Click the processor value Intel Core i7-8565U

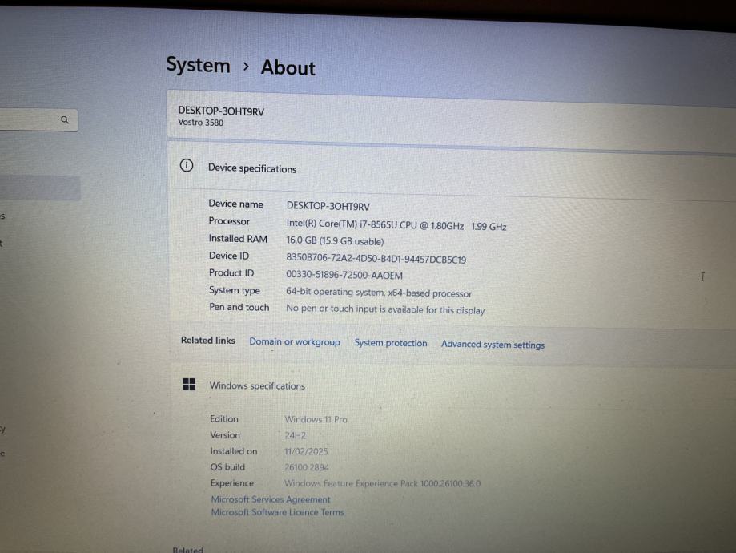click(x=396, y=225)
